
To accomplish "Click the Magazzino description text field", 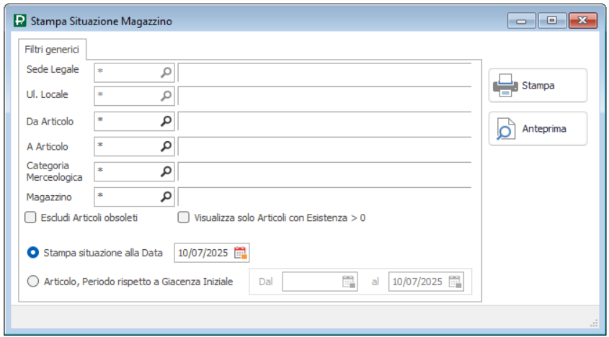I will pyautogui.click(x=324, y=196).
